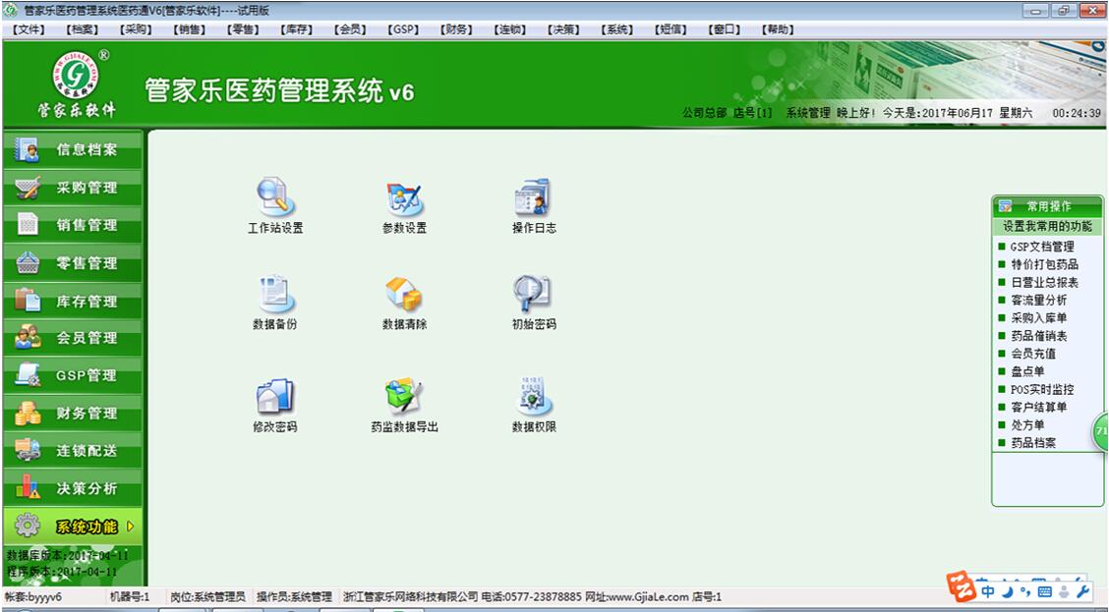Screen dimensions: 1109x612
Task: Open the 【系统】 menu
Action: click(x=617, y=29)
